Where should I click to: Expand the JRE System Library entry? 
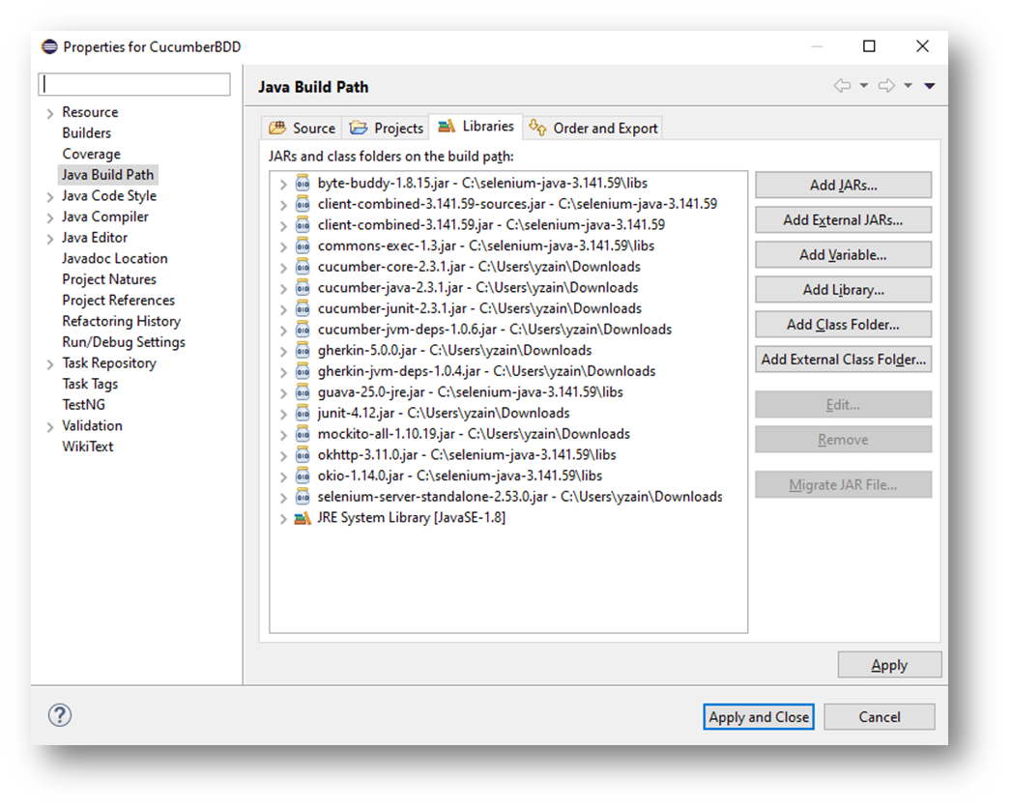[x=283, y=518]
